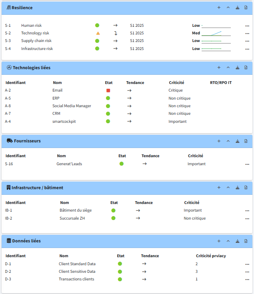The image size is (254, 294).
Task: Add a new Infrastructure / bâtiment entry
Action: coord(219,188)
